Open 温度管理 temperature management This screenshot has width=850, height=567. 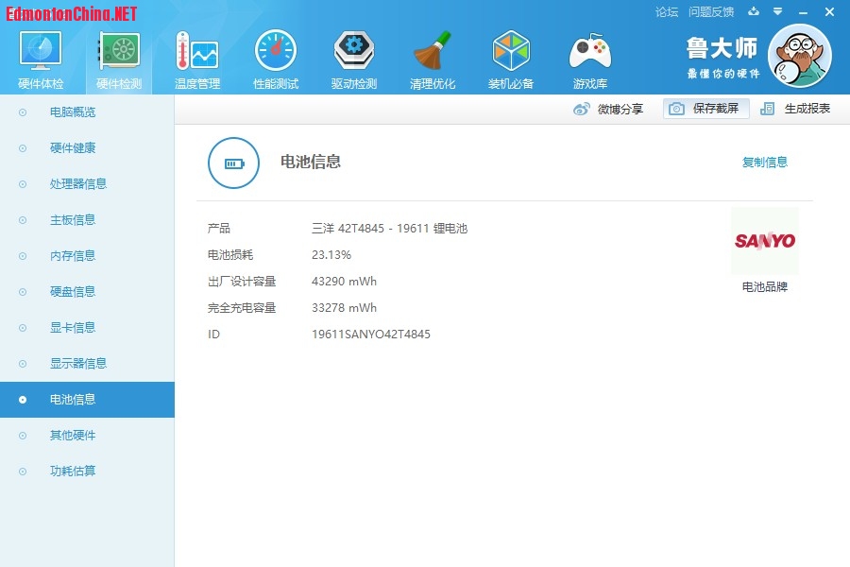tap(197, 60)
